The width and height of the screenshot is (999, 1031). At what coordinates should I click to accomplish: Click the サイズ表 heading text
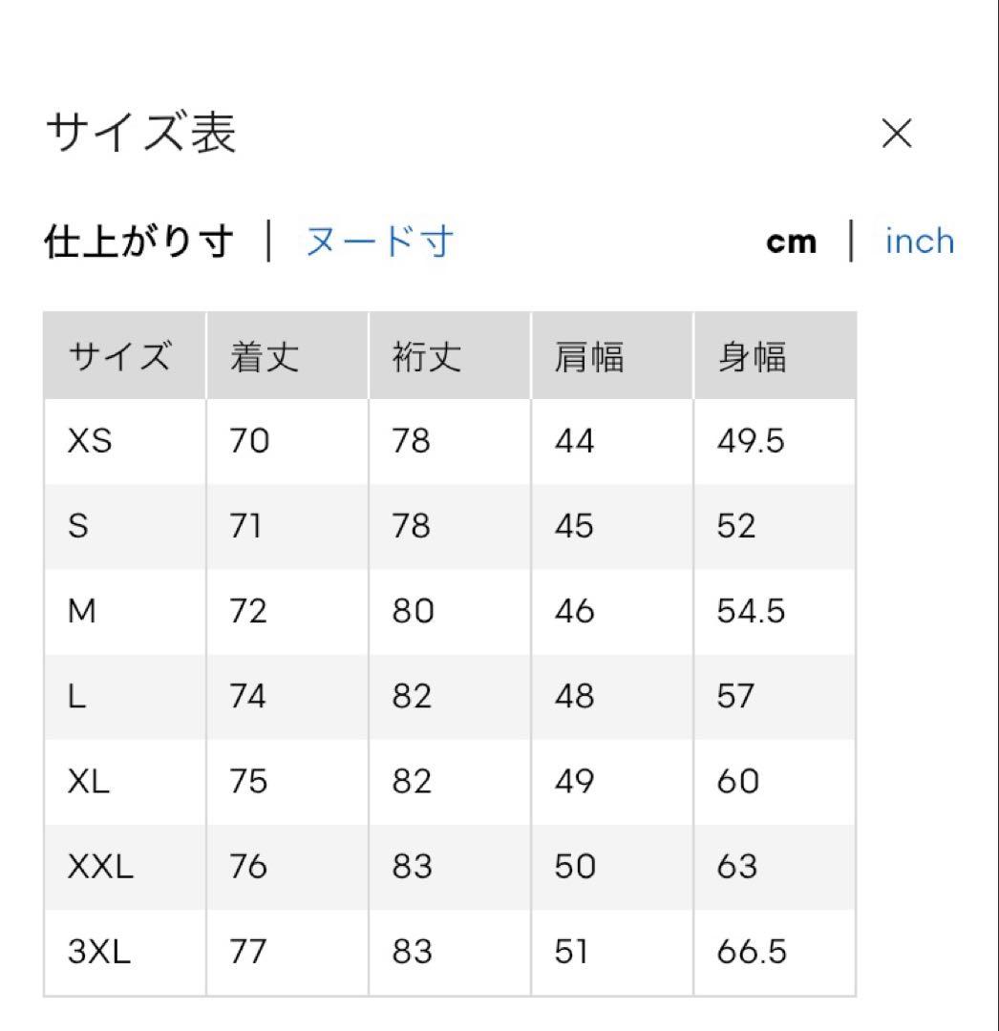click(x=140, y=132)
